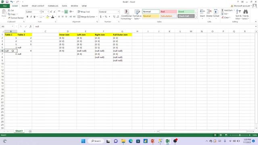Screen dimensions: 258x145
Task: Click the Insert Function fx icon
Action: point(31,27)
